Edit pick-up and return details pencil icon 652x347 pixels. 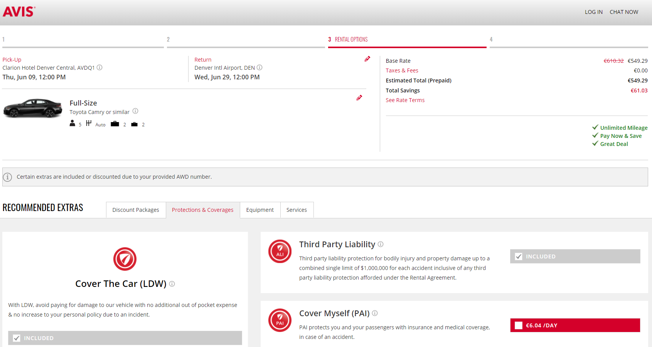click(x=367, y=59)
